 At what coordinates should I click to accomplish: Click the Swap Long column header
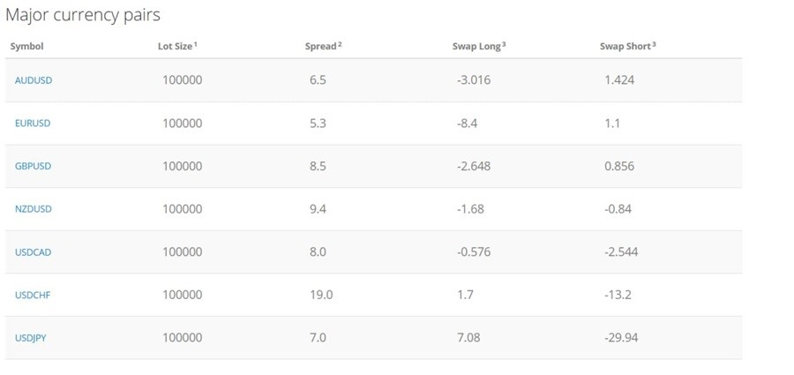pos(470,46)
